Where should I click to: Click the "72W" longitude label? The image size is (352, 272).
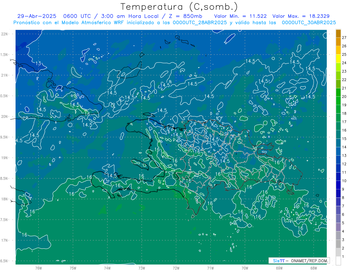tap(176, 268)
